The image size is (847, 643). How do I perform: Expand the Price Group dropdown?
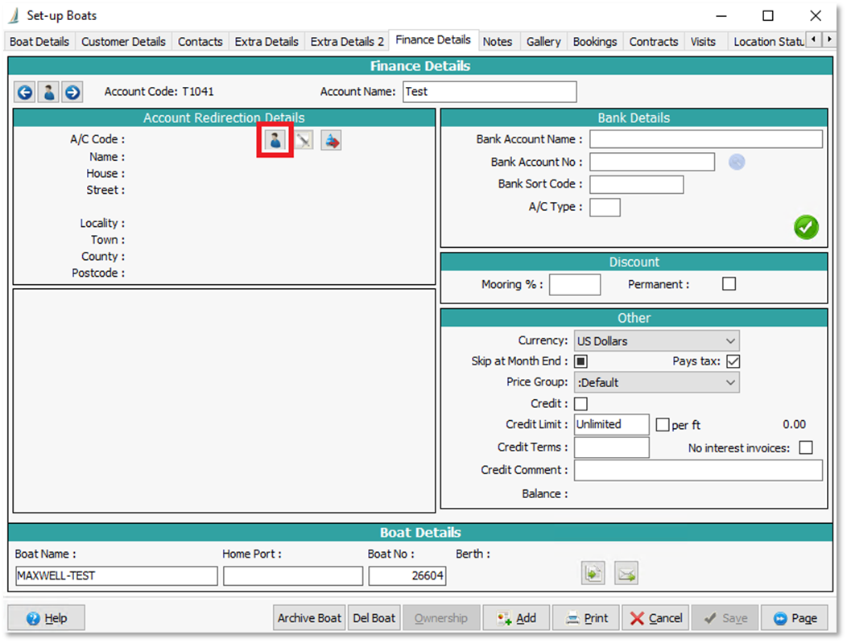(x=656, y=383)
